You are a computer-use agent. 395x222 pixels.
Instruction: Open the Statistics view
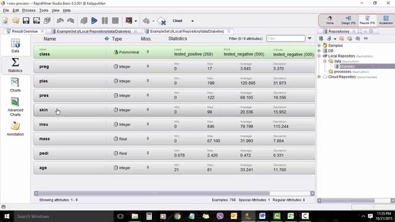tap(15, 65)
